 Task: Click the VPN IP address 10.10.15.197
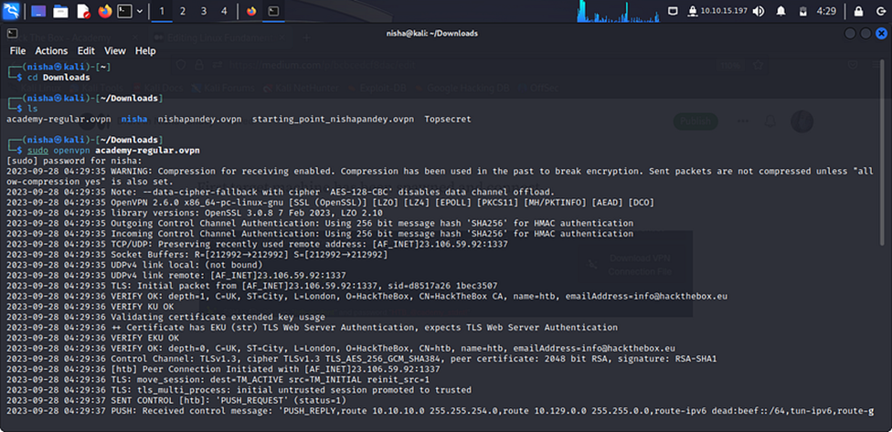[x=724, y=11]
